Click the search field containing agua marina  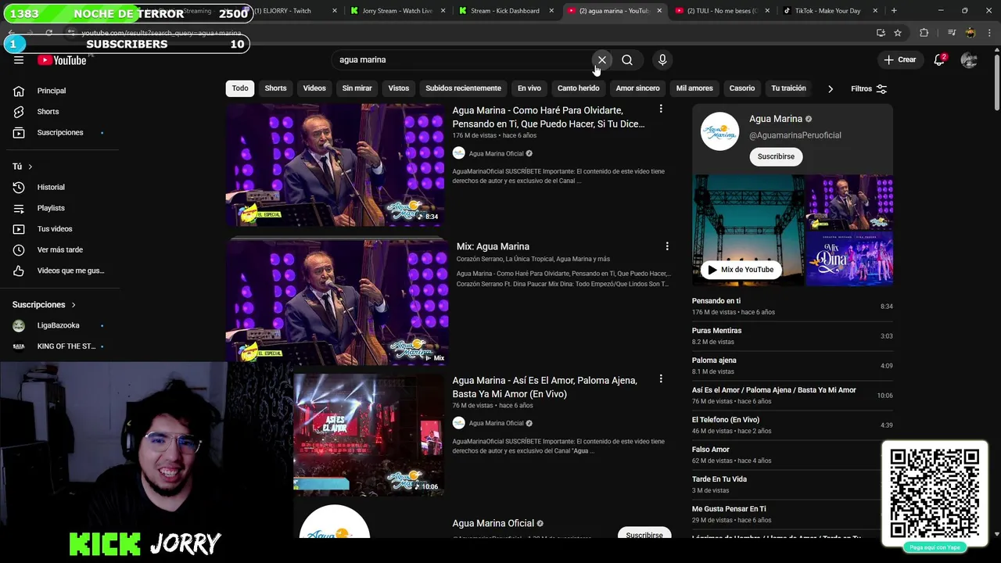pos(461,60)
